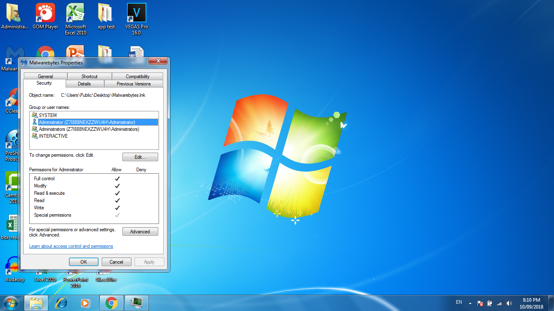Select the Audacity desktop icon
This screenshot has width=554, height=311.
[15, 269]
